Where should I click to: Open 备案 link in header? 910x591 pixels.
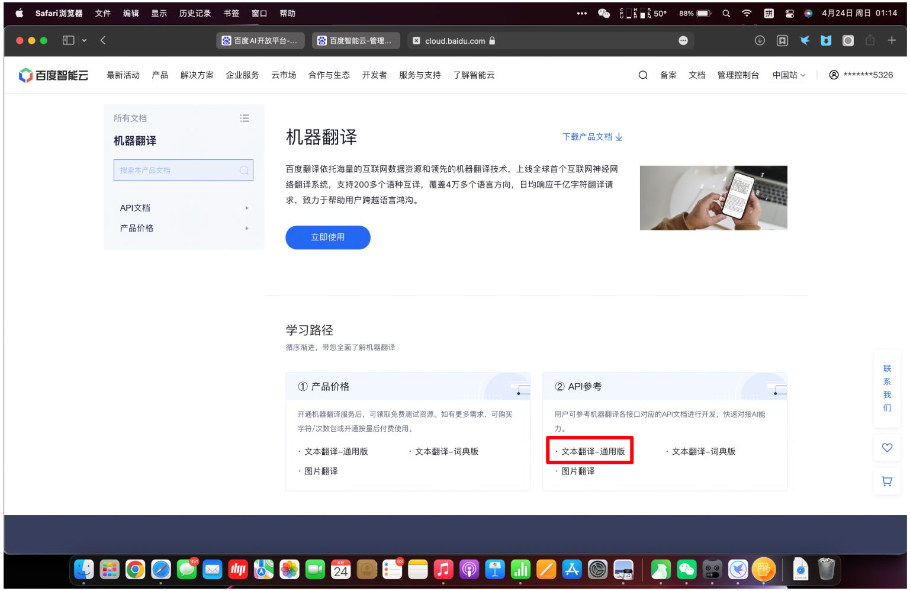(x=668, y=75)
